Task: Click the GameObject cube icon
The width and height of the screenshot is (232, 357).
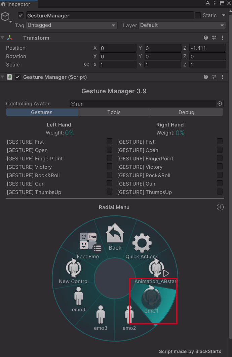Action: coord(5,17)
